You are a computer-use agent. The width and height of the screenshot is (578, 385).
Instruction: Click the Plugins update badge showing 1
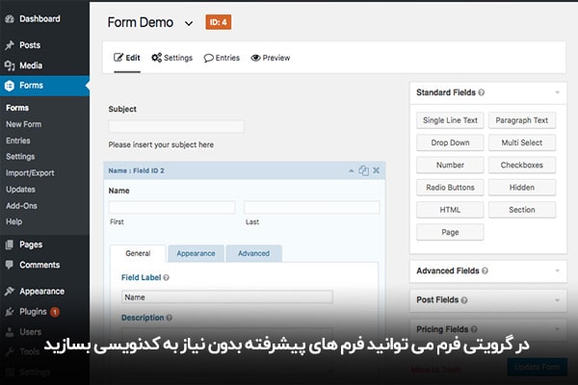pyautogui.click(x=55, y=312)
